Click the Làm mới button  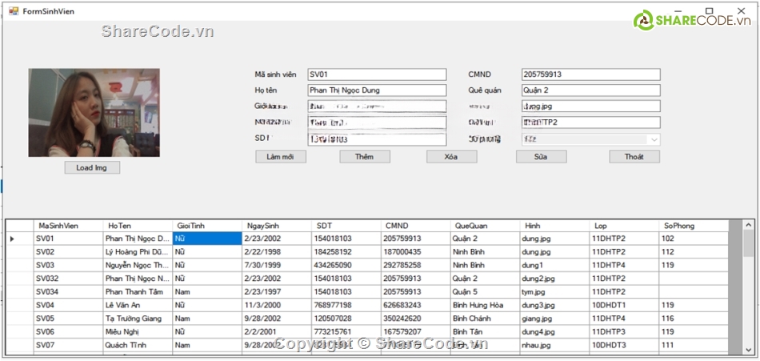(281, 157)
